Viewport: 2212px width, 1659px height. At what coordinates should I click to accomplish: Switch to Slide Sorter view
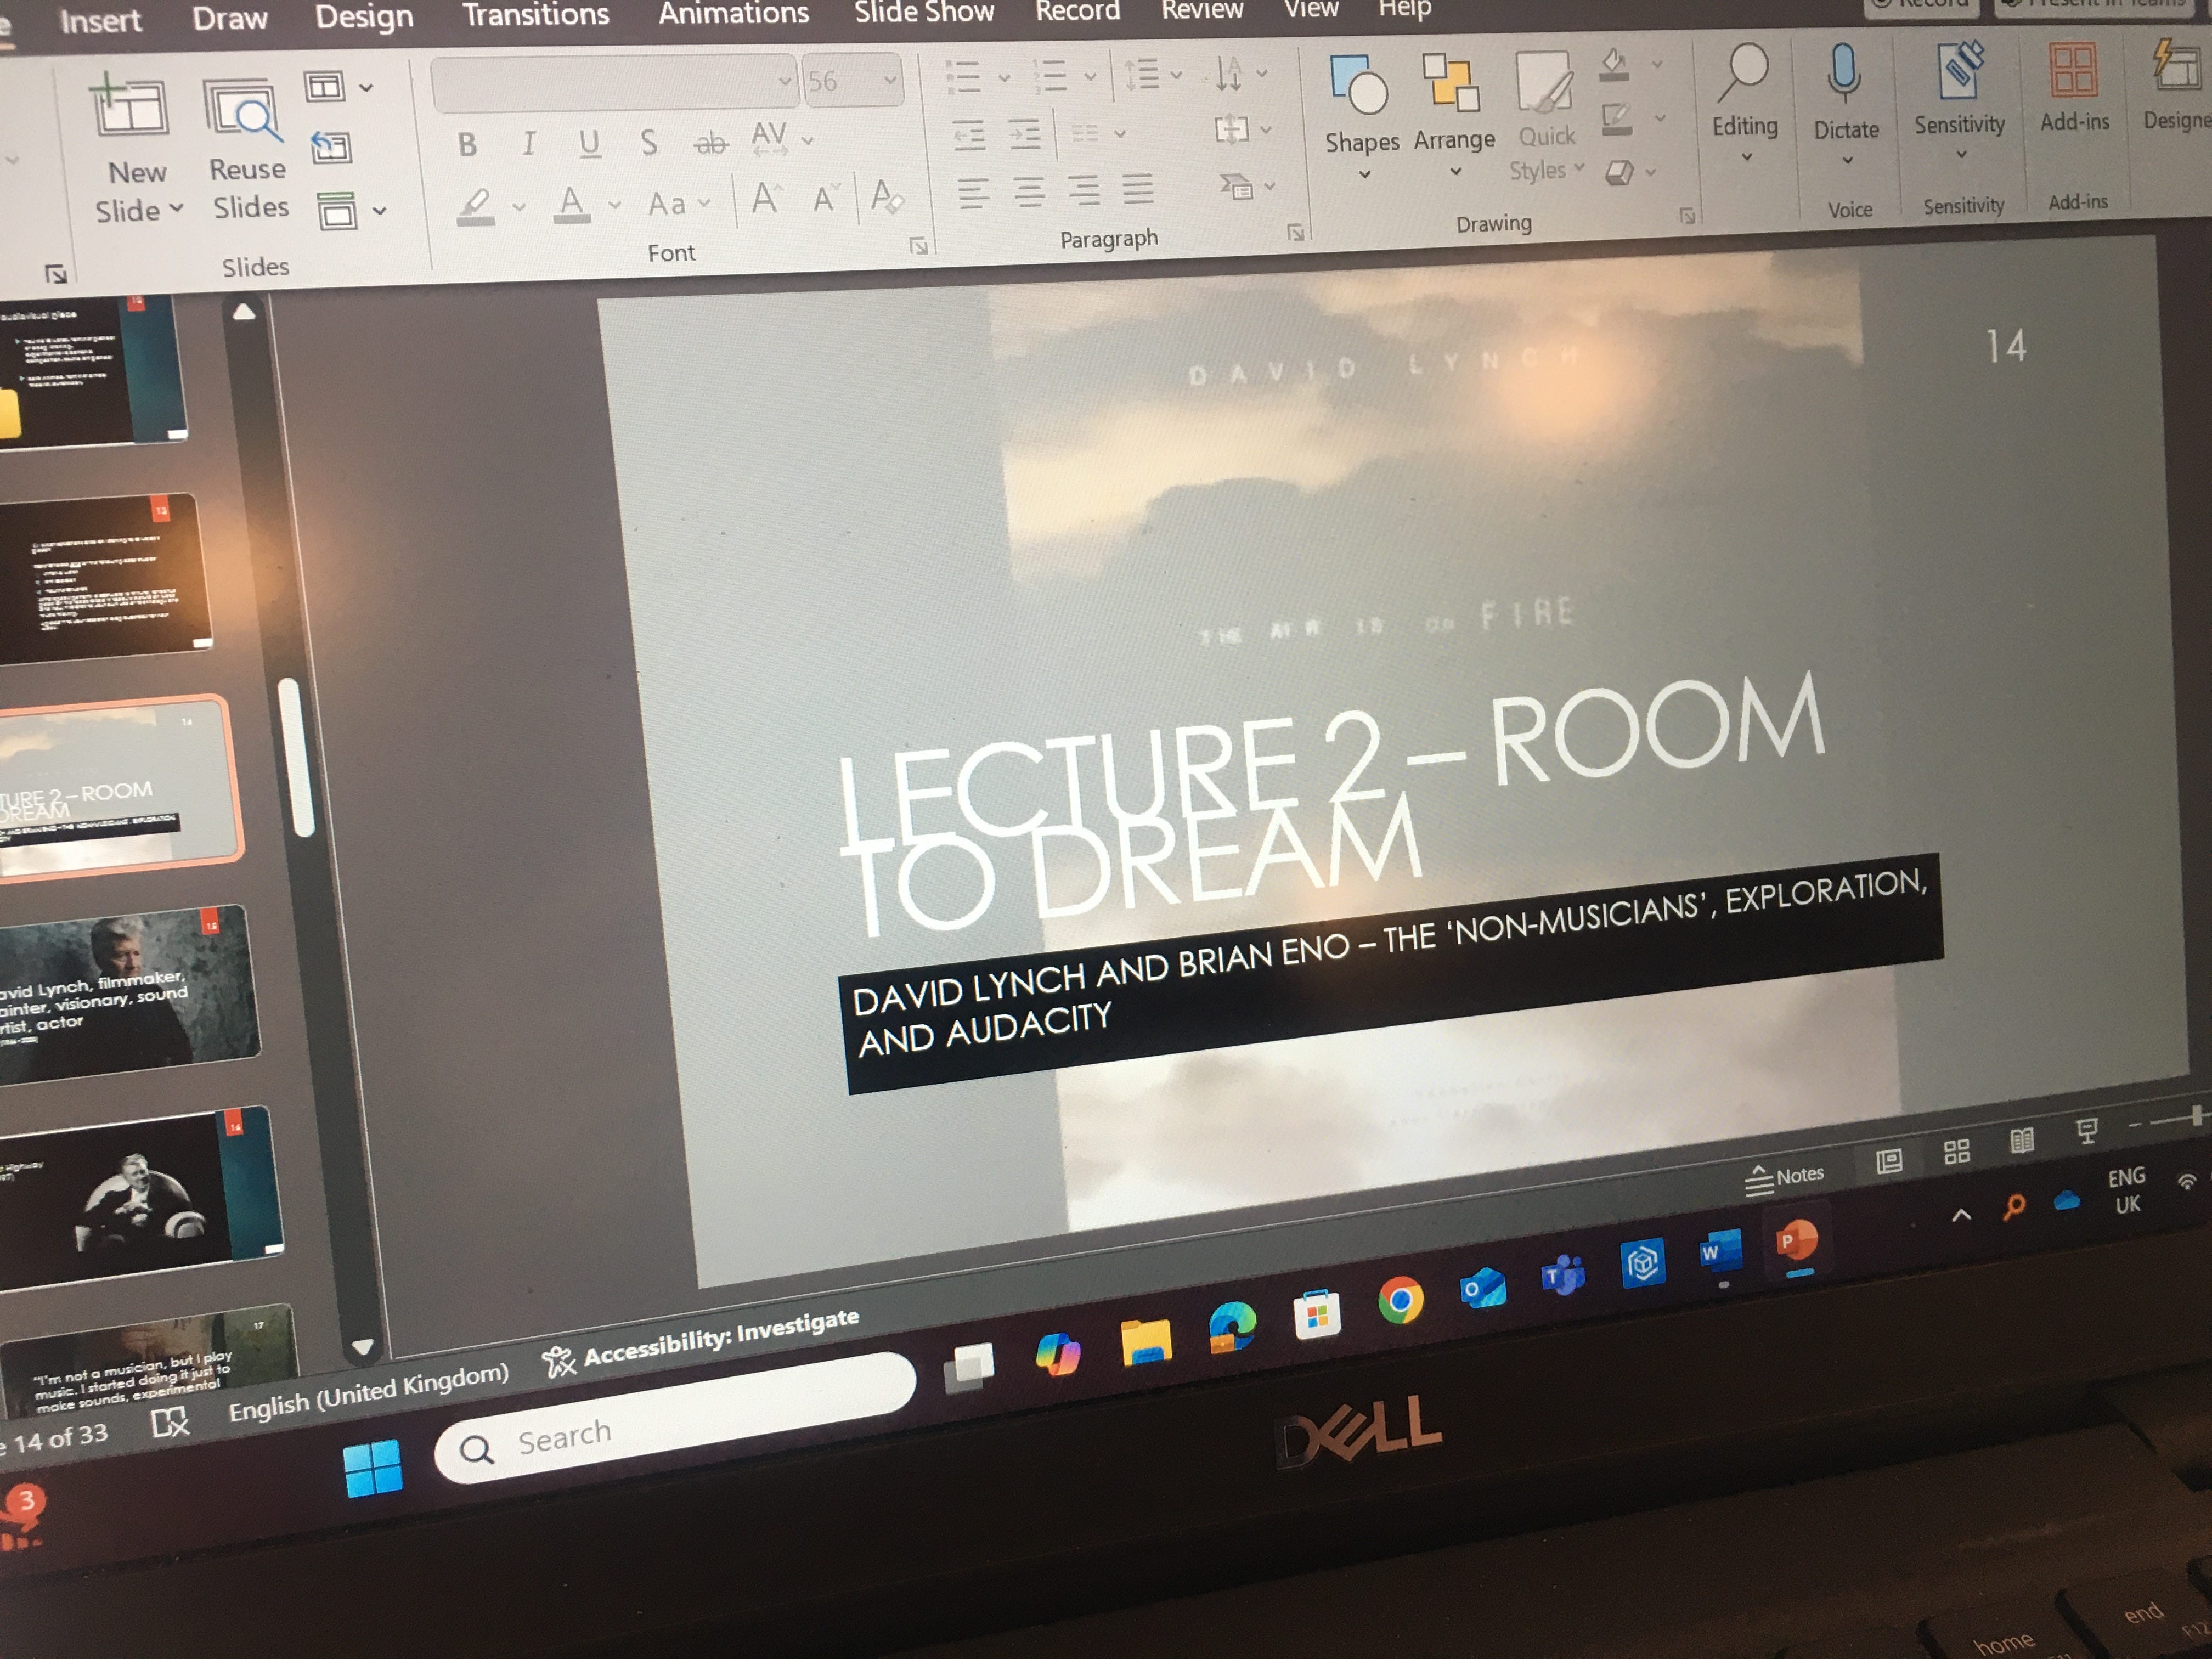1956,1152
